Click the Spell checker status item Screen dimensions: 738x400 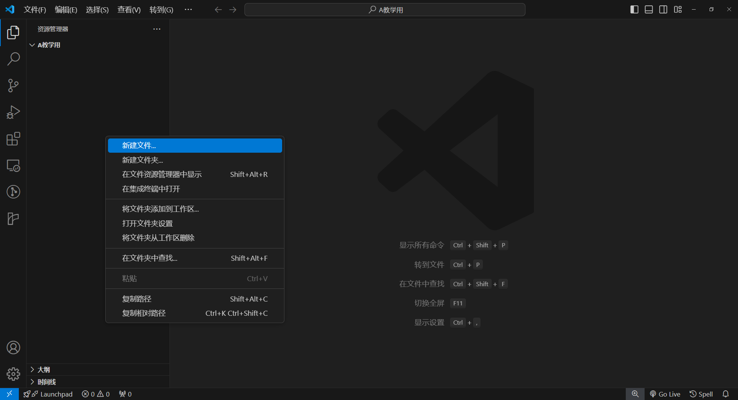[x=701, y=394]
